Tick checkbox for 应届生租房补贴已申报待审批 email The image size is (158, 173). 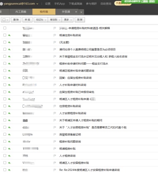(x=5, y=92)
